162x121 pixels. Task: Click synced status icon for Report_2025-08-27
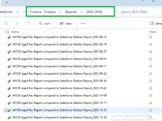click(x=151, y=52)
